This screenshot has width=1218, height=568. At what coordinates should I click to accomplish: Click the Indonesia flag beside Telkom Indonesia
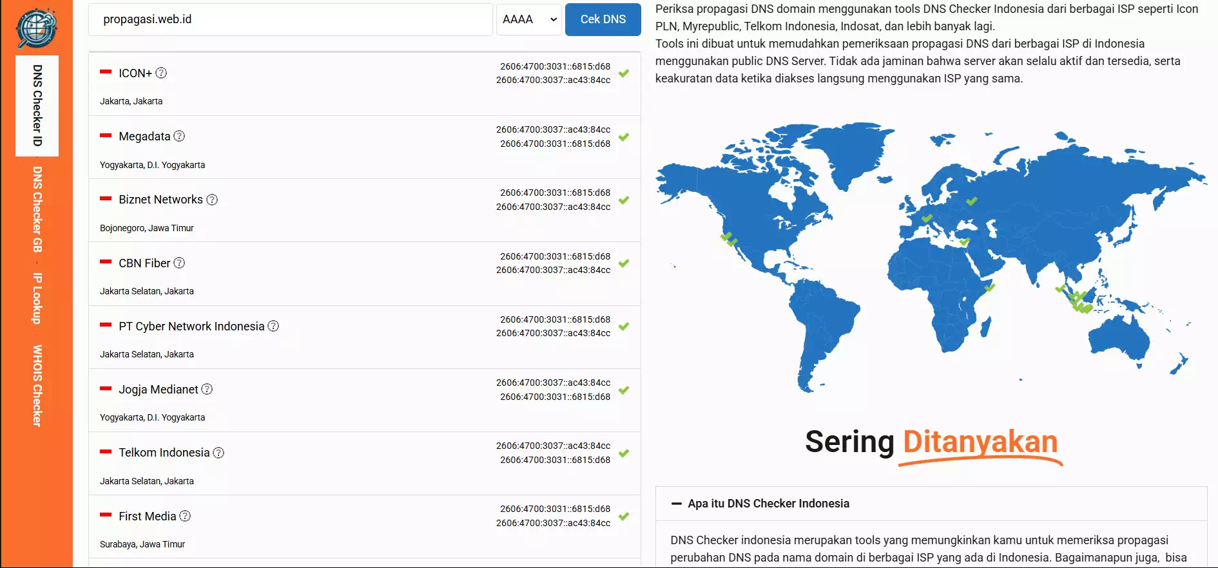click(x=106, y=452)
